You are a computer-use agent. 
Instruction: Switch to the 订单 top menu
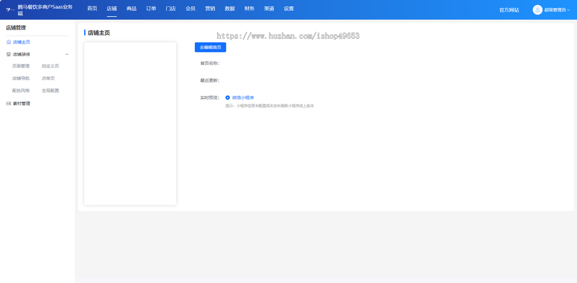tap(151, 9)
